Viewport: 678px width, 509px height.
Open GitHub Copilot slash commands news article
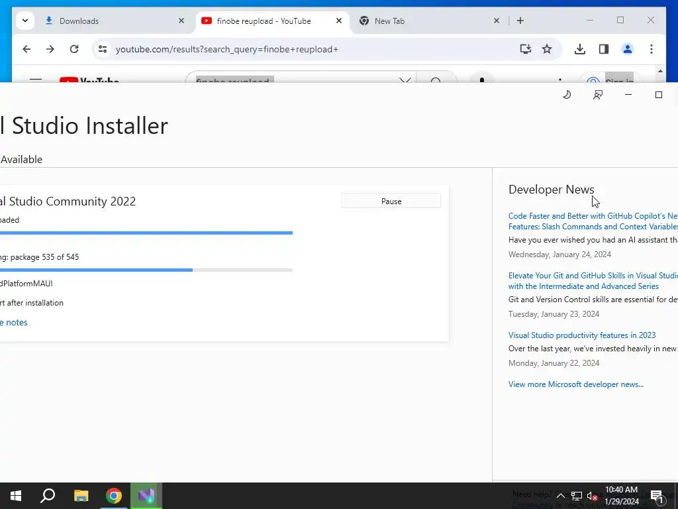pos(593,221)
